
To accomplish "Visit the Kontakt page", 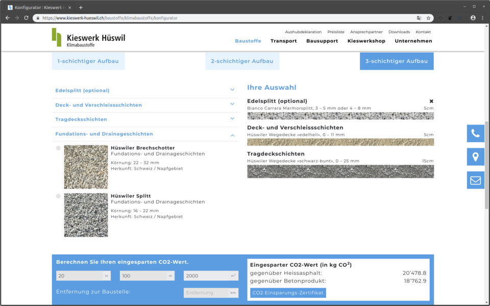I will 423,32.
